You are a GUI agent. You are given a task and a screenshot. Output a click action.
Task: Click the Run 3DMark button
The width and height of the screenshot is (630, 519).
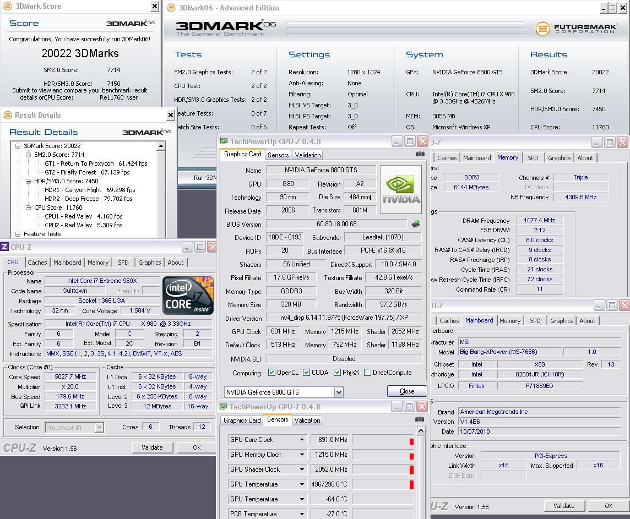[198, 178]
